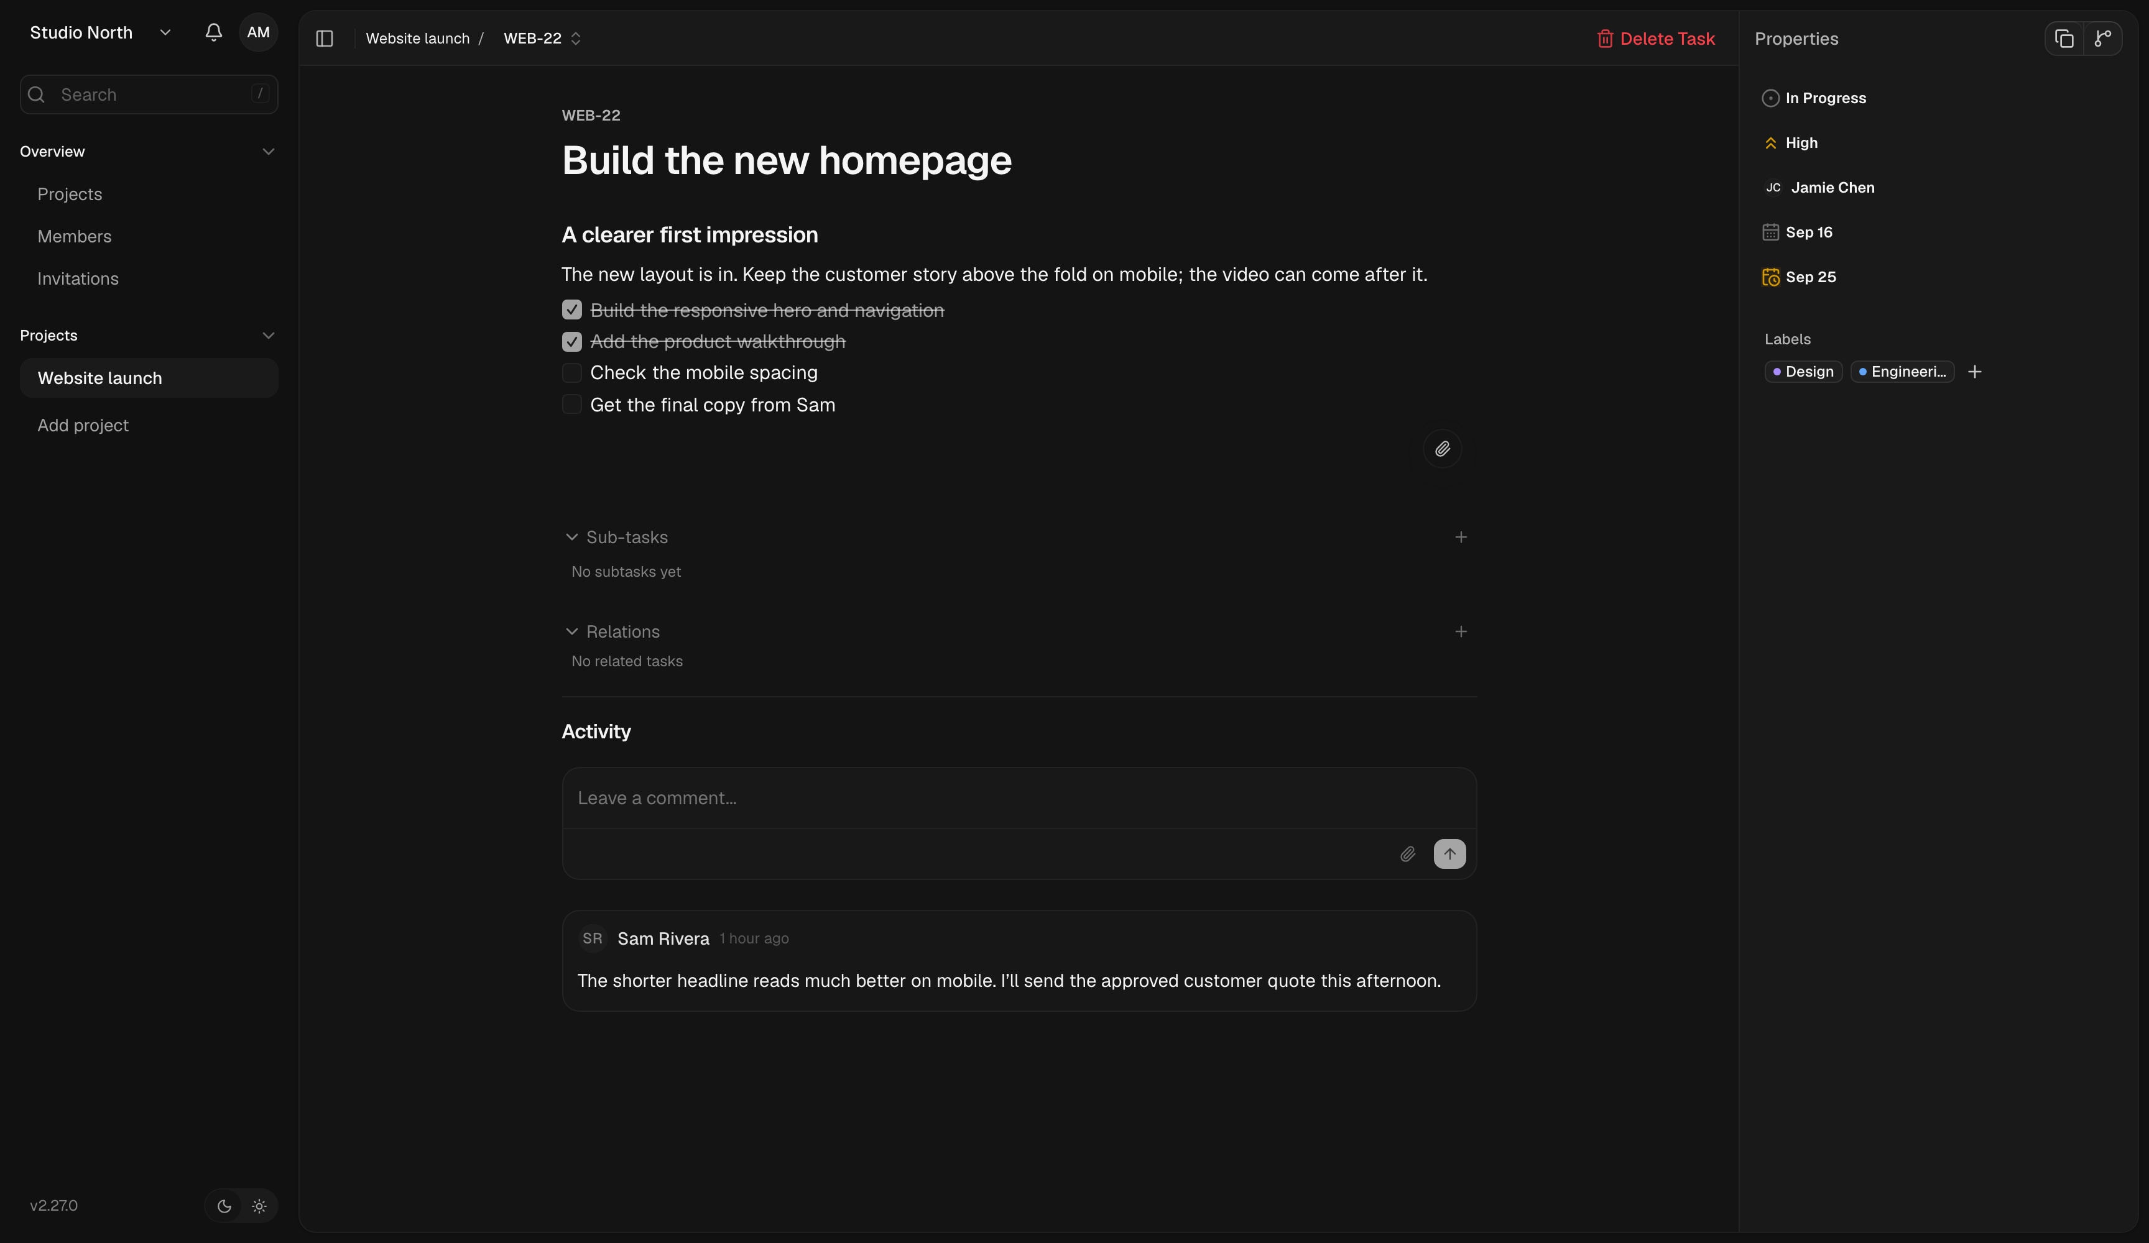Toggle the sidebar panel icon
This screenshot has width=2149, height=1243.
[324, 39]
